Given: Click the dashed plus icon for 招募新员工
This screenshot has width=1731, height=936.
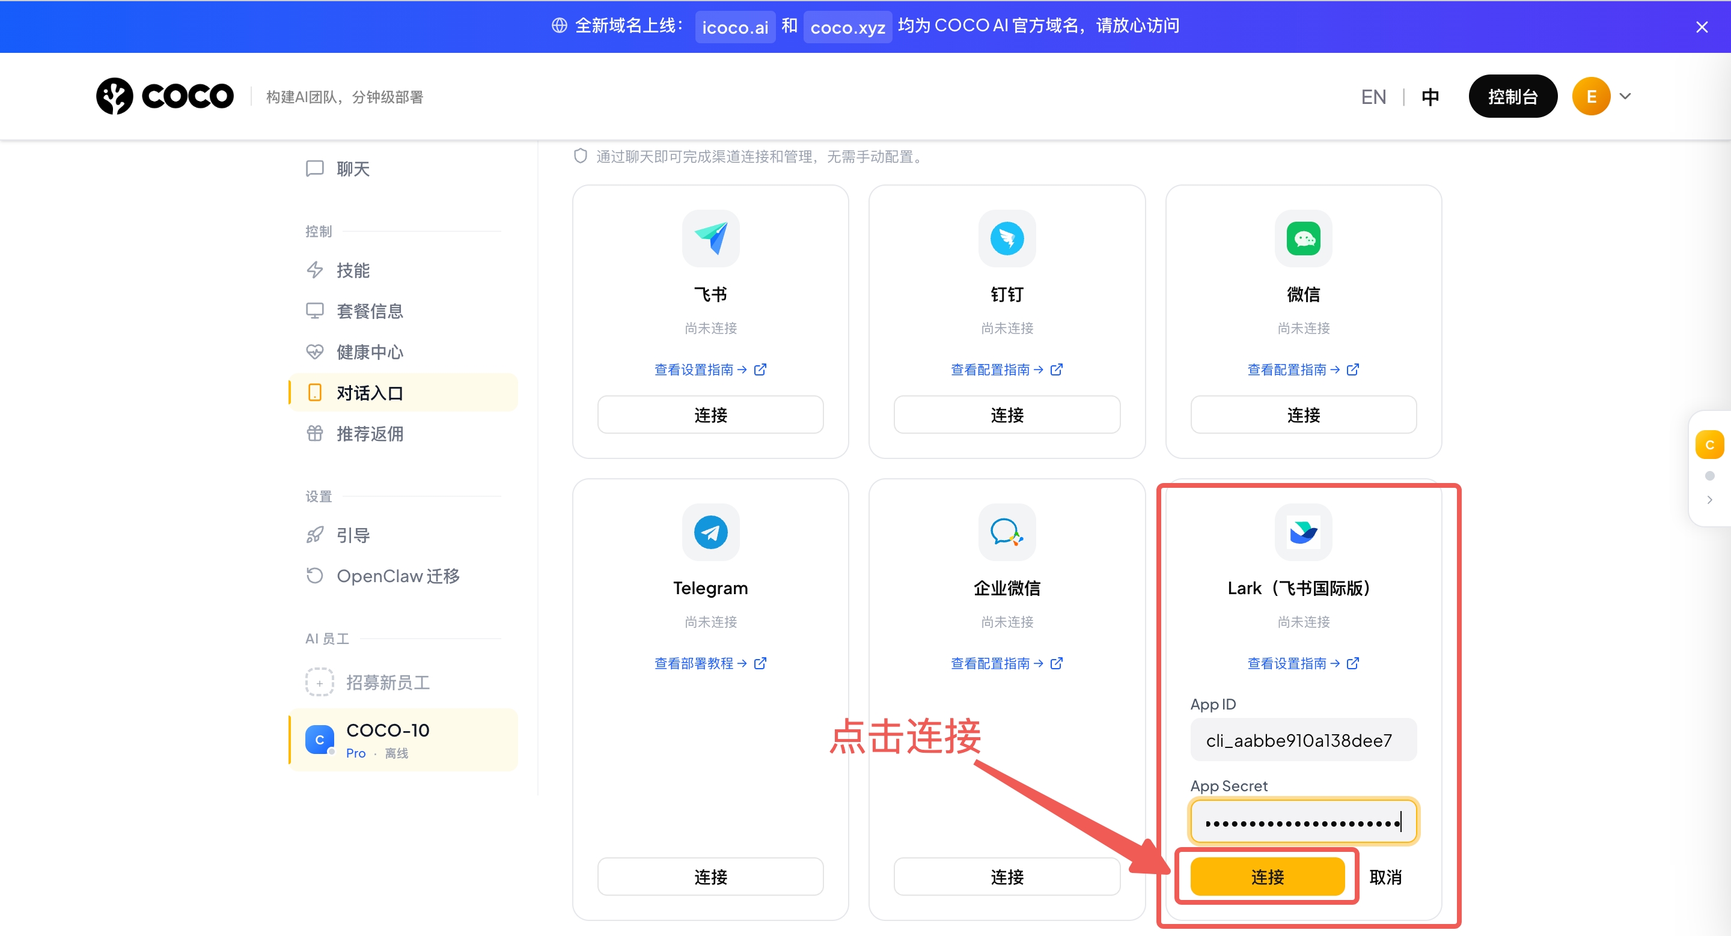Looking at the screenshot, I should pos(319,682).
